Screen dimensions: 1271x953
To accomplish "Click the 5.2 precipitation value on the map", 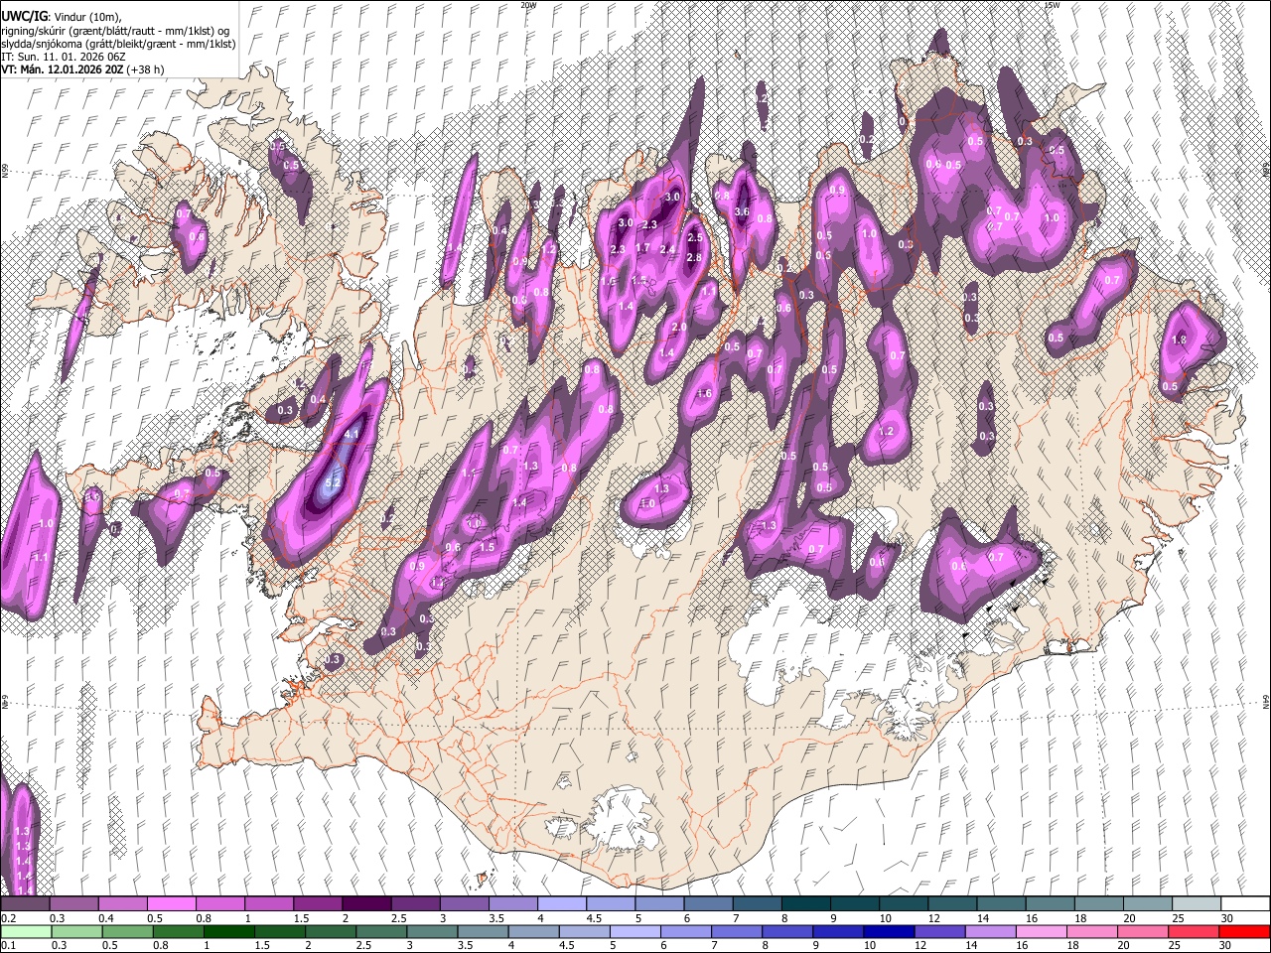I will tap(334, 482).
